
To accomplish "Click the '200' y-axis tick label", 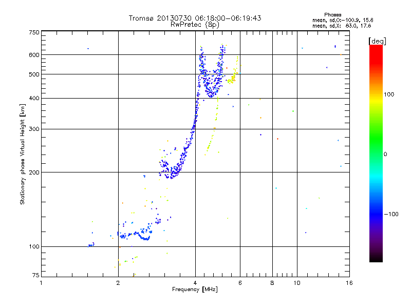I will (34, 172).
